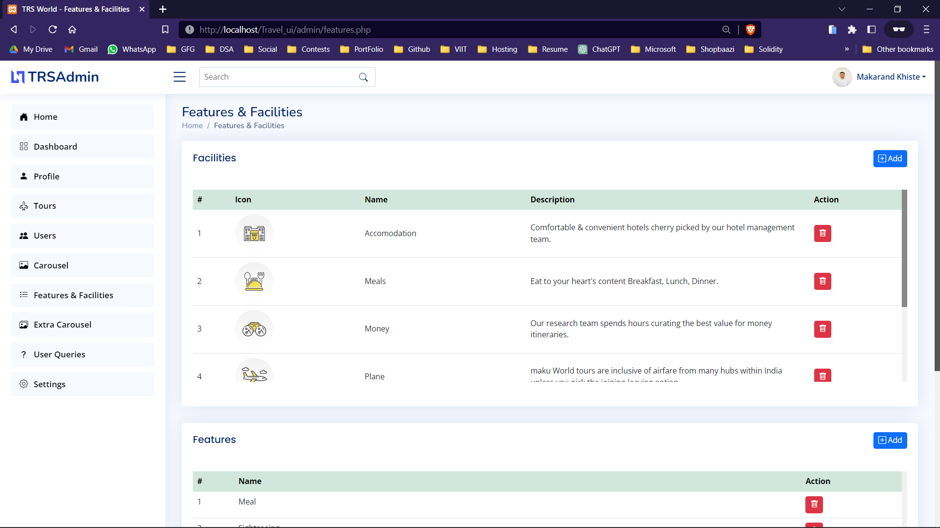
Task: Select Carousel in the sidebar
Action: 83,265
